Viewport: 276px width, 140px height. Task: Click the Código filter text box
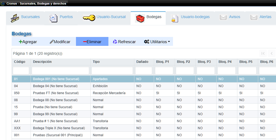pos(21,70)
